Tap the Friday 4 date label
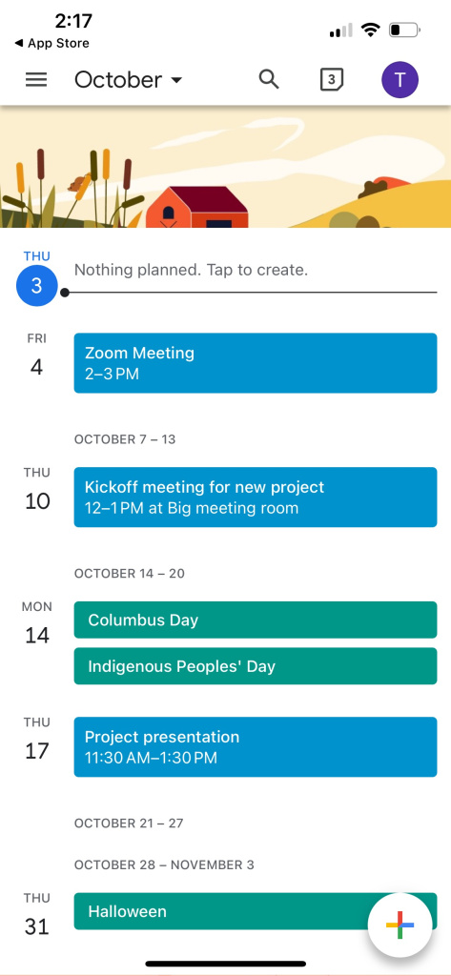 [x=37, y=356]
